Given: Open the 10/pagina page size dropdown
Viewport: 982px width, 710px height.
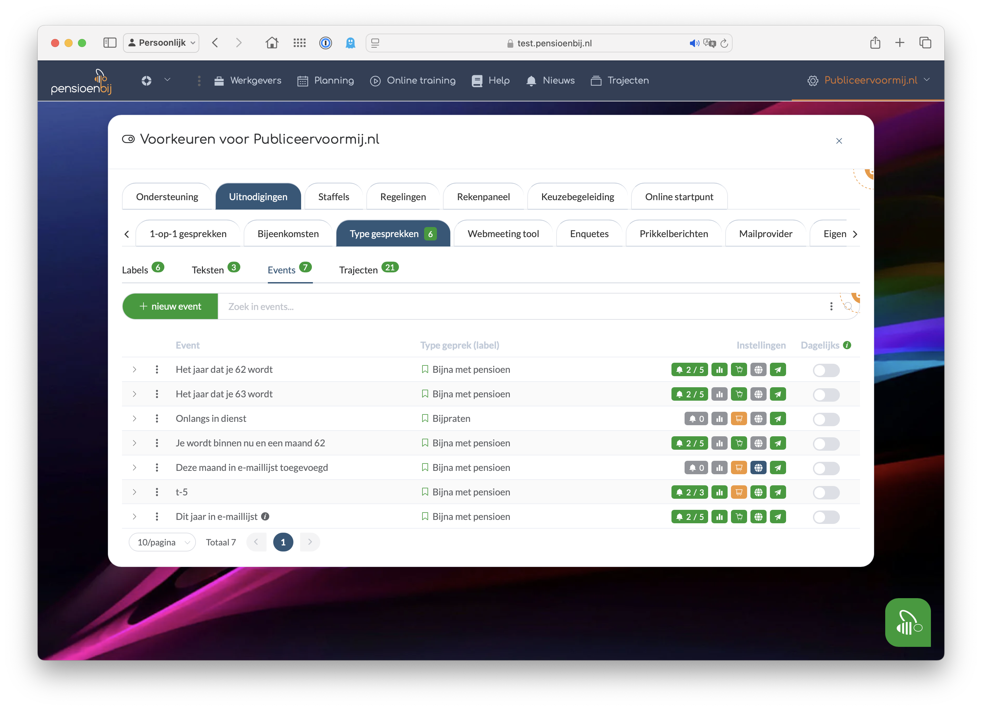Looking at the screenshot, I should point(162,542).
